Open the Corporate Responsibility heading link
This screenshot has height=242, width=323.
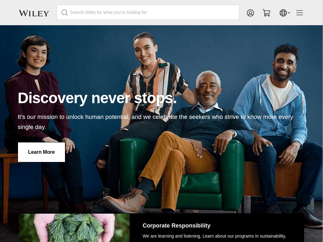click(x=177, y=226)
